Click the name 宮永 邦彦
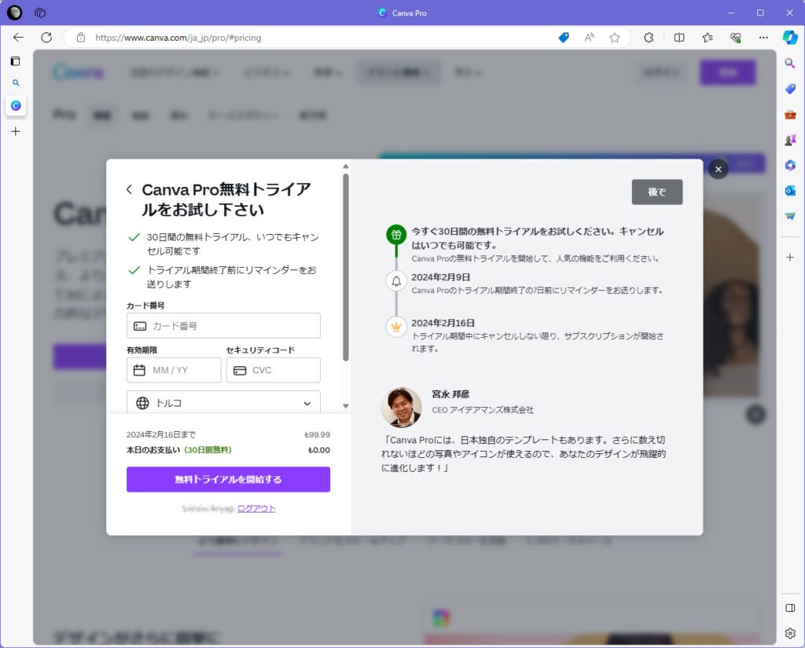805x648 pixels. point(450,394)
